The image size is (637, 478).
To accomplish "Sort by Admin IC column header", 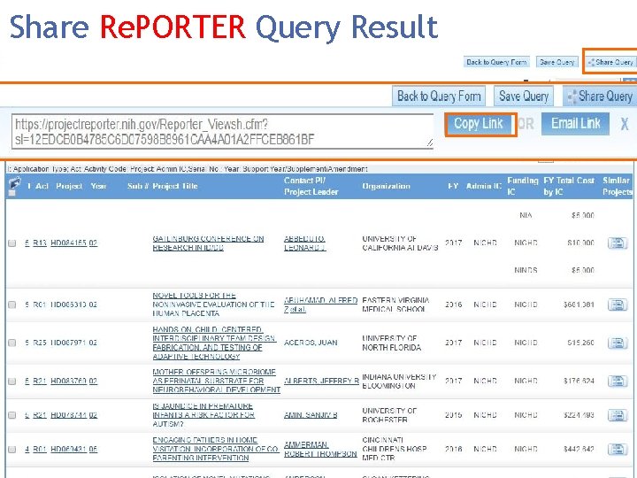I will [x=484, y=186].
